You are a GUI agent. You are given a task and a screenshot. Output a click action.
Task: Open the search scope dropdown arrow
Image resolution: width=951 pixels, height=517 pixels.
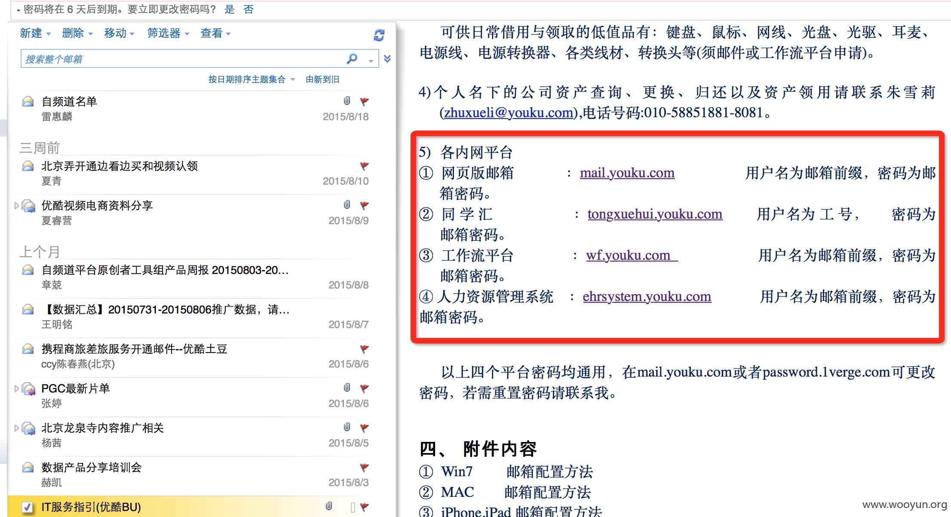click(x=371, y=61)
